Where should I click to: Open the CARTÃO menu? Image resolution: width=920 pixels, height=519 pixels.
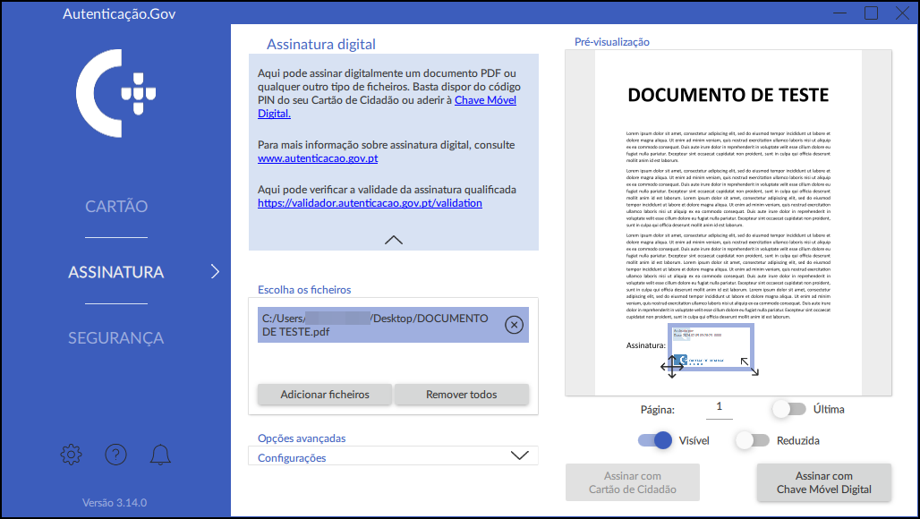tap(116, 207)
